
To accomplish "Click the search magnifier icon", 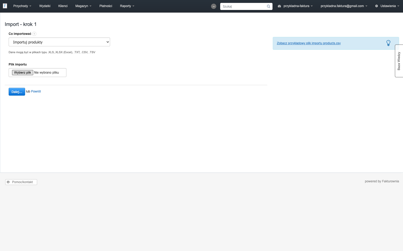I will tap(268, 6).
